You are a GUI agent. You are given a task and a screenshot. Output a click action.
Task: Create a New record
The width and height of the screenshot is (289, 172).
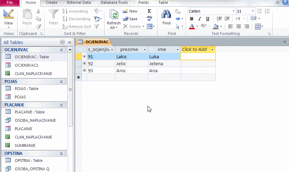pos(130,11)
